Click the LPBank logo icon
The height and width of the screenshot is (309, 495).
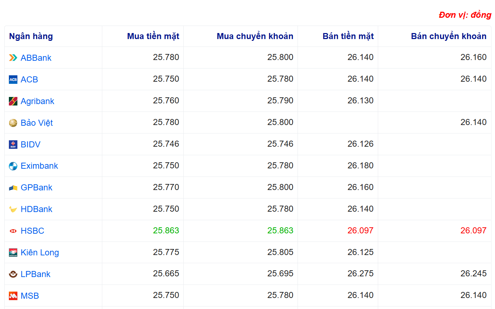click(x=13, y=274)
